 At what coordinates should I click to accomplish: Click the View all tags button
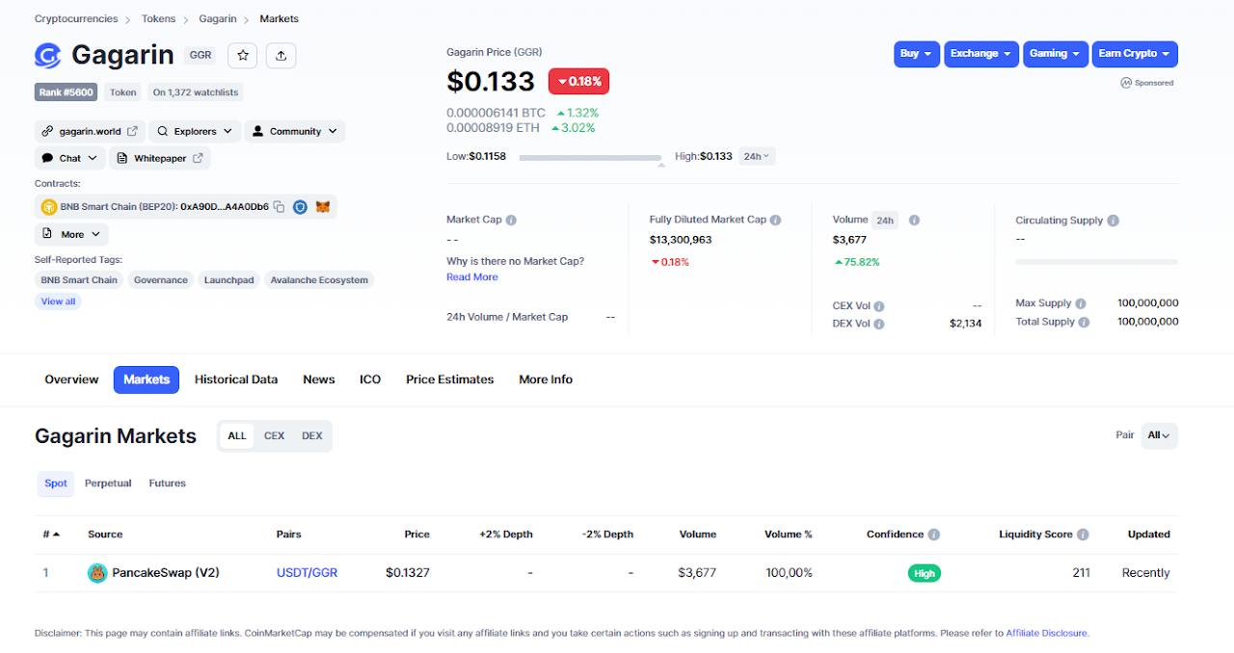click(58, 301)
